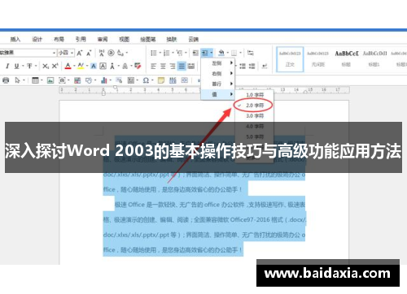Open the 设计 tab
Image resolution: width=407 pixels, height=294 pixels.
click(x=37, y=39)
